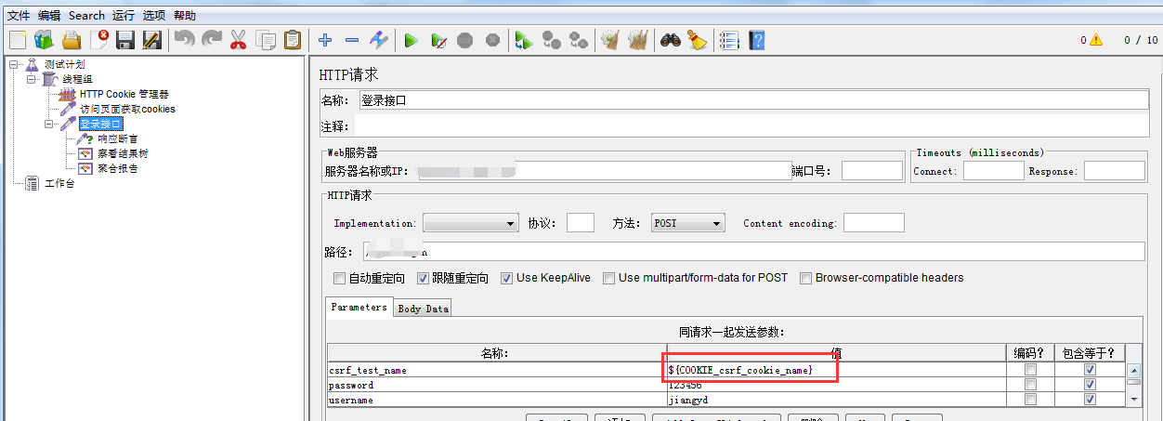Open the 聚合报告 listener

coord(117,168)
